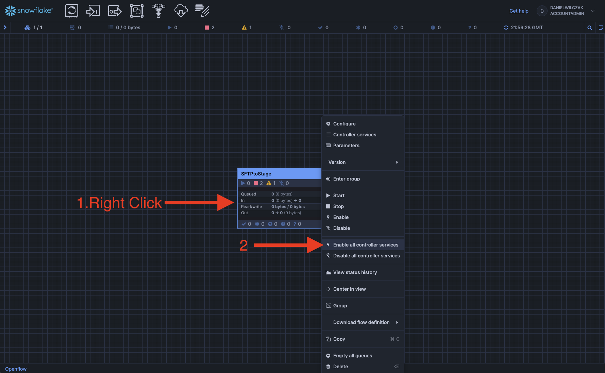The width and height of the screenshot is (605, 373).
Task: Click the Output Port toolbar icon
Action: click(x=115, y=11)
